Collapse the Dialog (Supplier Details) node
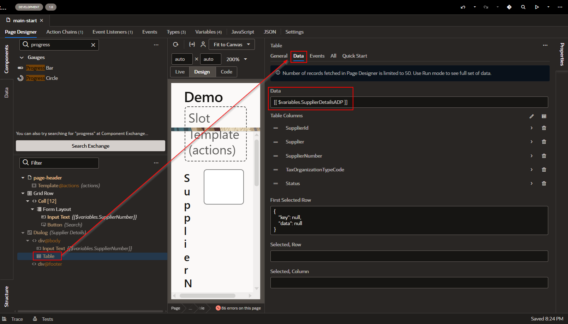This screenshot has width=568, height=324. [x=23, y=232]
